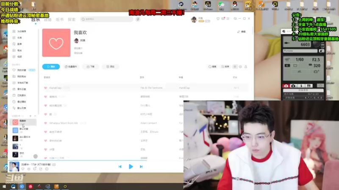
Task: Open the main menu hamburger icon
Action: 228,19
